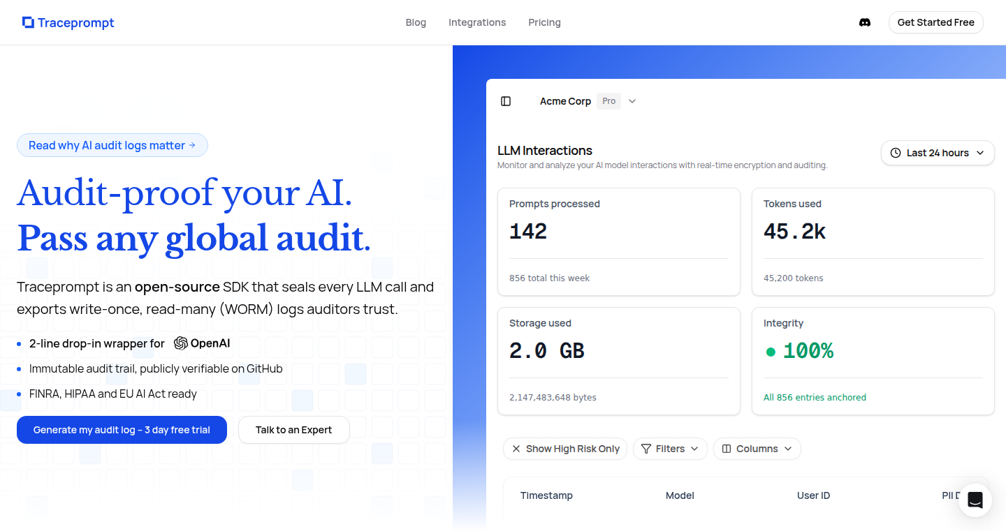Viewport: 1006px width, 531px height.
Task: Click 'Audit-proof your AI.' headline
Action: coord(184,193)
